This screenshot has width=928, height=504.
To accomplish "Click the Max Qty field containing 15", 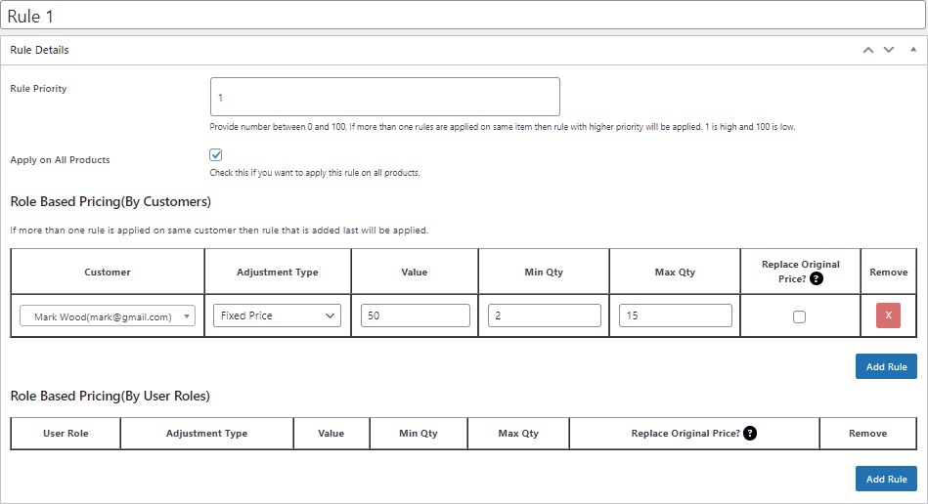I will point(676,315).
